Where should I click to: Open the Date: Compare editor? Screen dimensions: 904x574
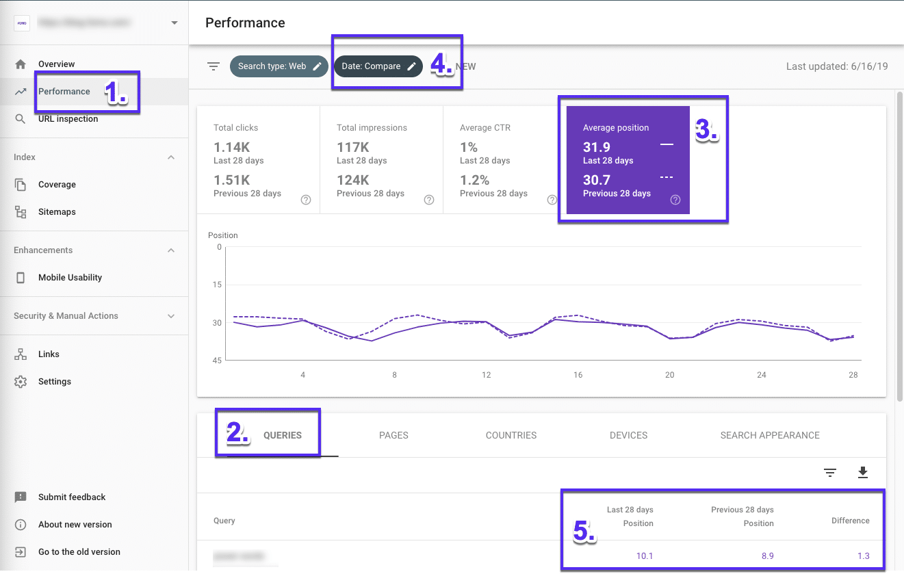click(378, 66)
